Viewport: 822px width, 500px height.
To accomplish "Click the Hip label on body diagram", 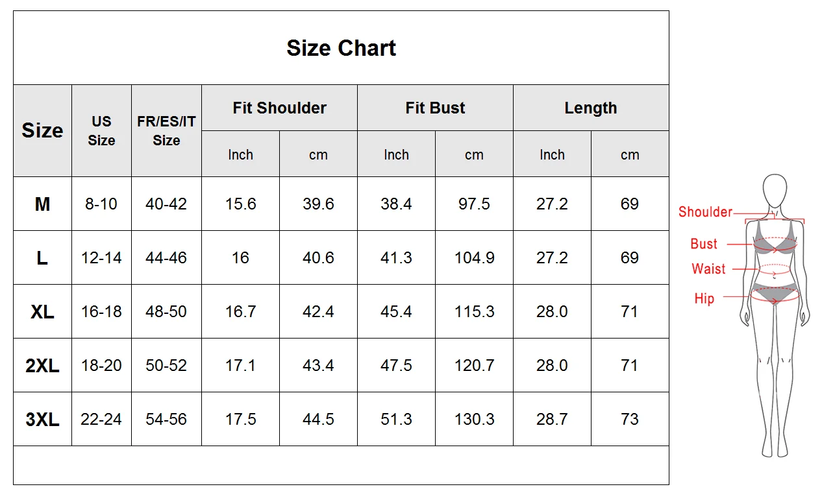I will tap(704, 298).
